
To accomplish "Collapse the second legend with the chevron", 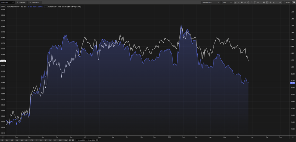I will pos(46,7).
